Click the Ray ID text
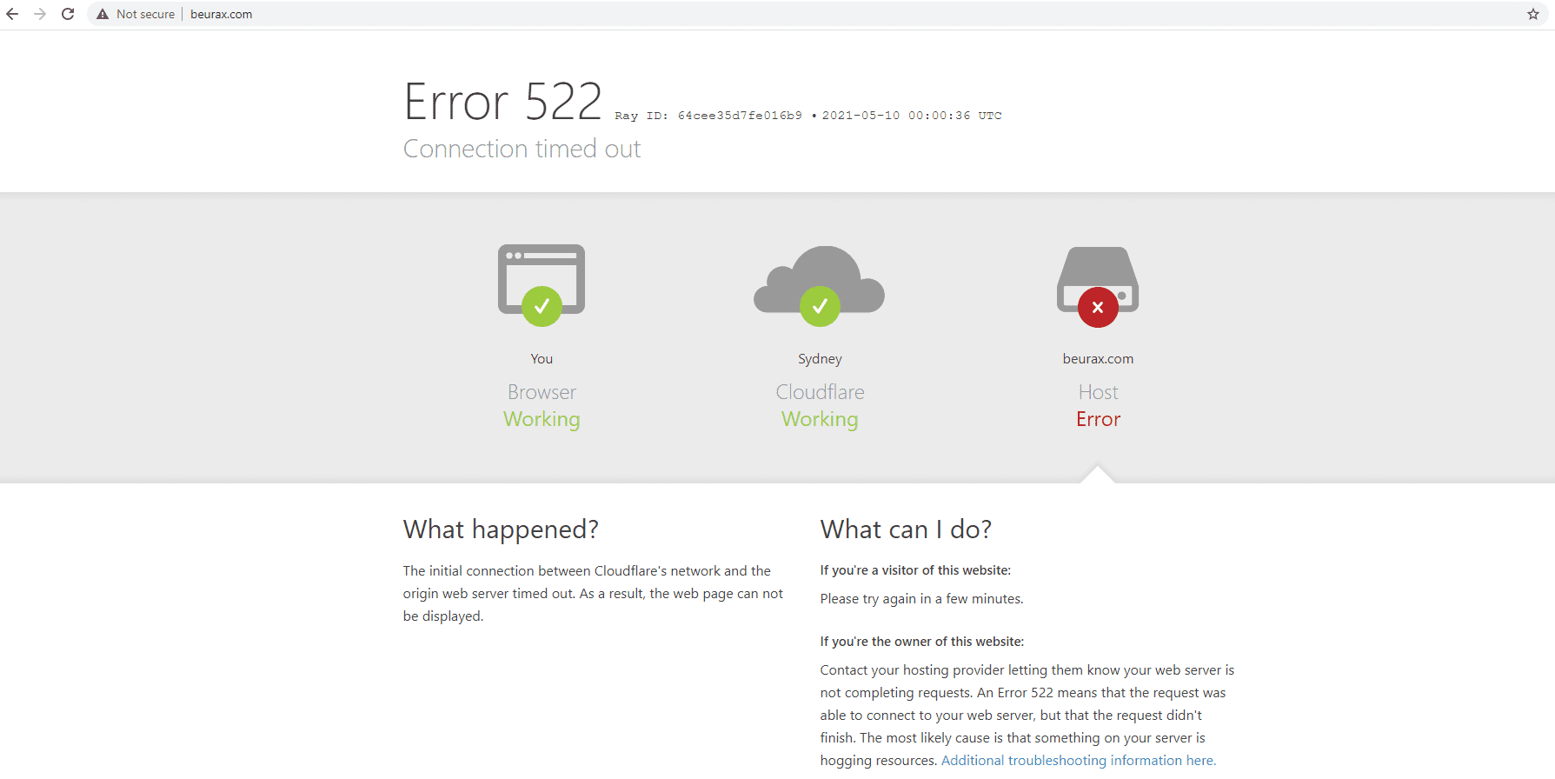This screenshot has height=779, width=1555. (708, 116)
